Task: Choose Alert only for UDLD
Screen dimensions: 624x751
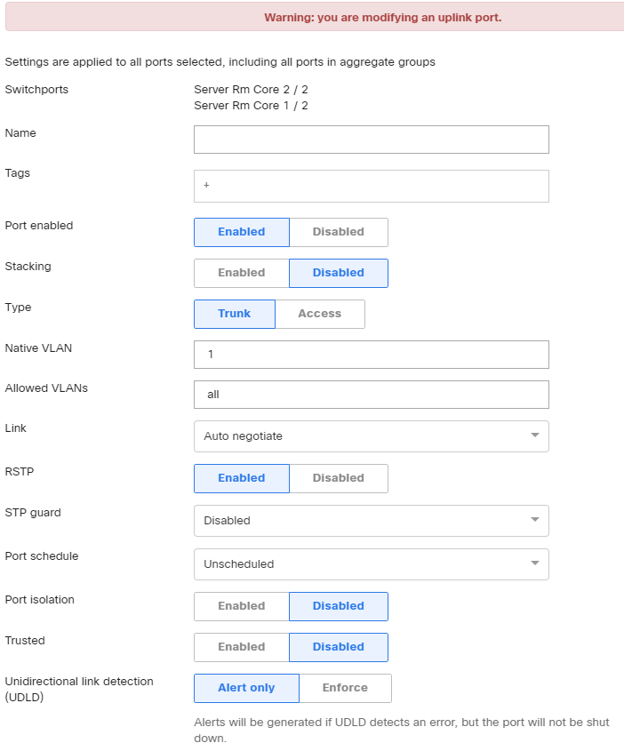Action: 246,688
